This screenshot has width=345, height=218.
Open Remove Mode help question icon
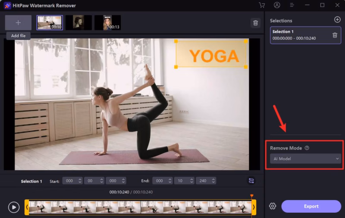(x=307, y=148)
